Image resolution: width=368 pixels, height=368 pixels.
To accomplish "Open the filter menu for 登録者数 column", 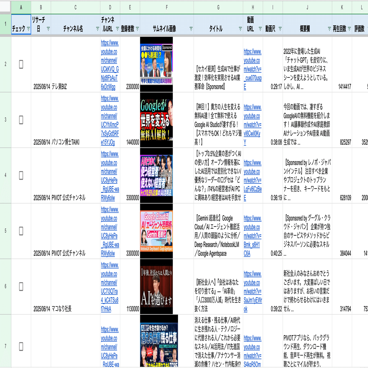I will pos(137,29).
